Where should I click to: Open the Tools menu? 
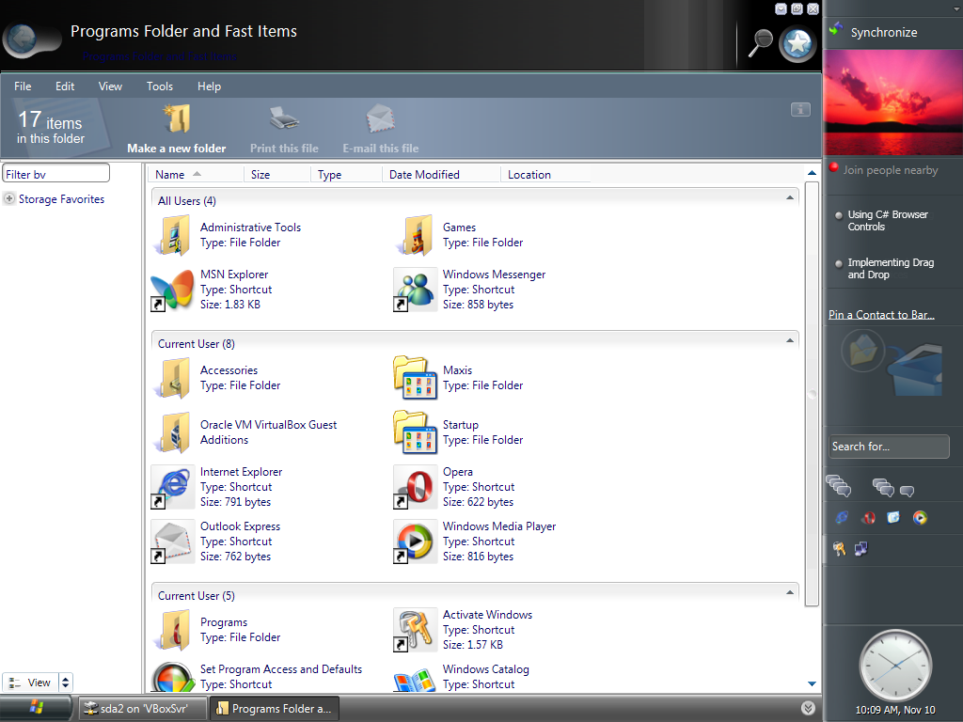coord(160,86)
